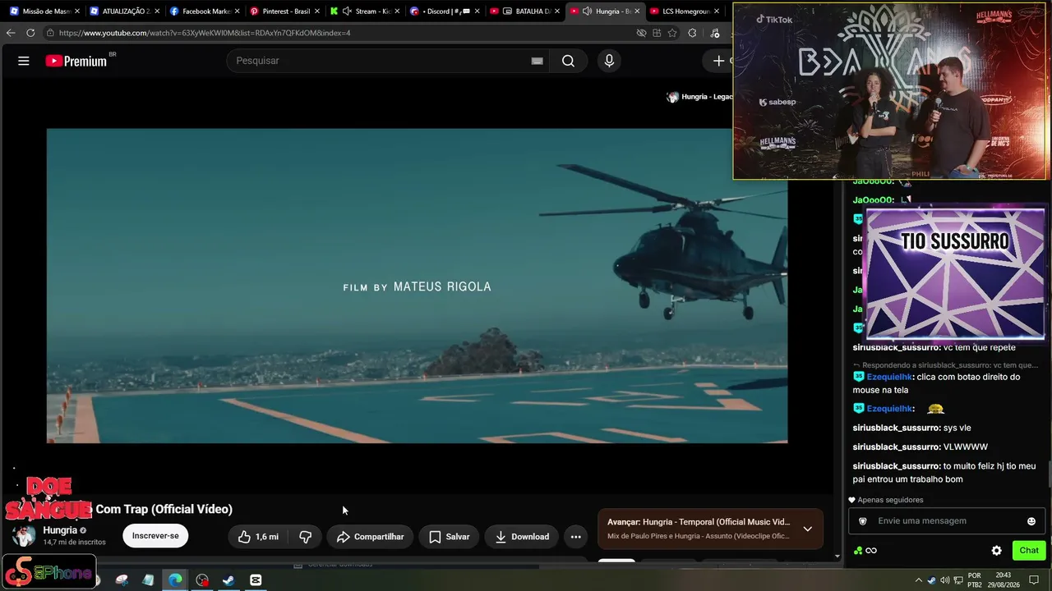Unmute the Stream - Kick tab audio
The width and height of the screenshot is (1052, 591).
pos(346,11)
